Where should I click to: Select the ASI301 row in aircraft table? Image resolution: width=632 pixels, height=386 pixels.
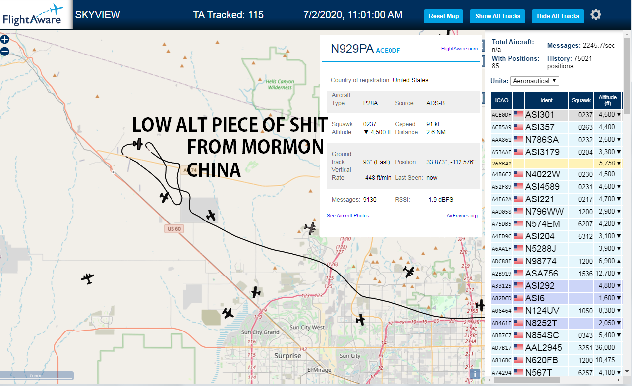point(556,115)
